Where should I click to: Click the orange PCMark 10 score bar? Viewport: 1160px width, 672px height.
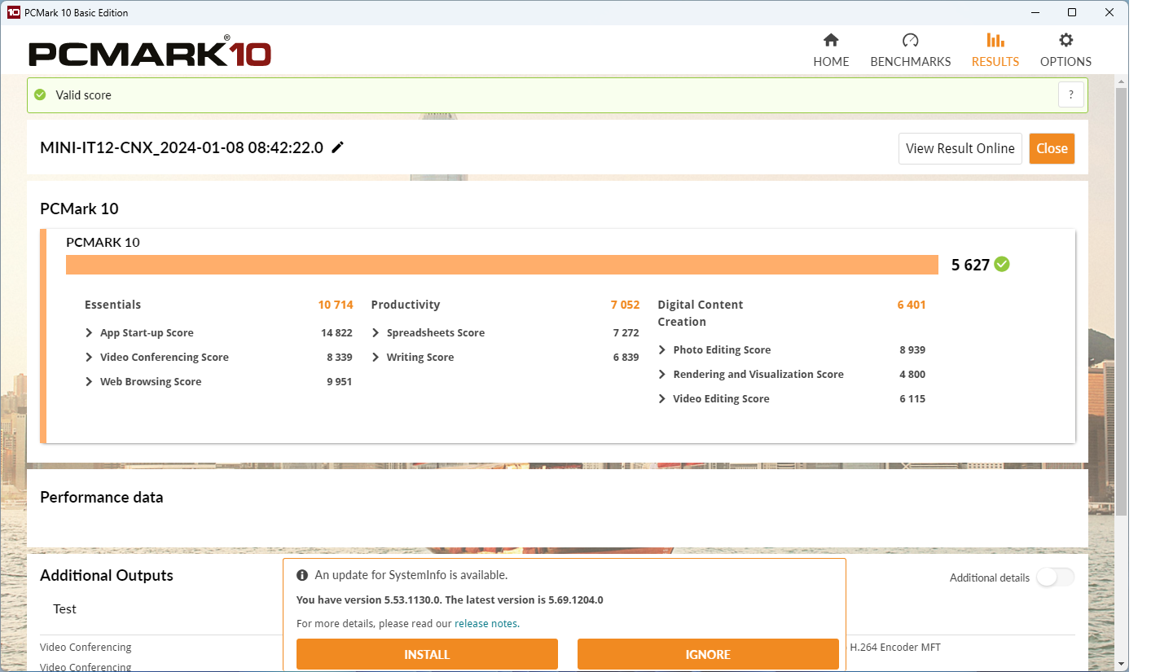point(502,265)
